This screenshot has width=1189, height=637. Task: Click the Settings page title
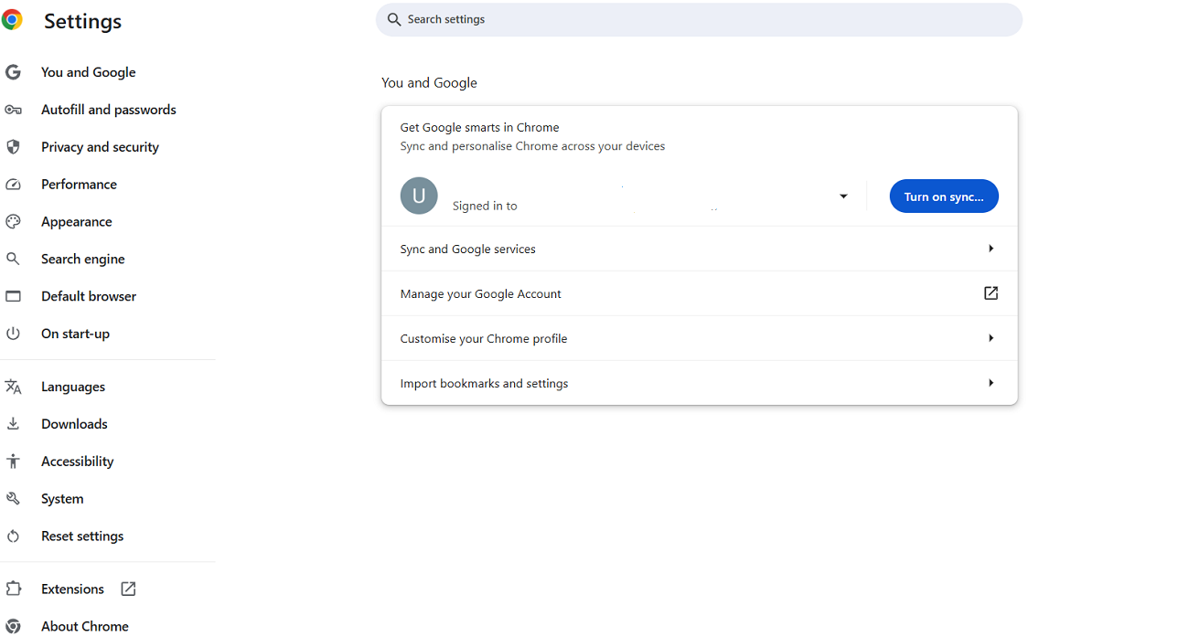click(82, 21)
